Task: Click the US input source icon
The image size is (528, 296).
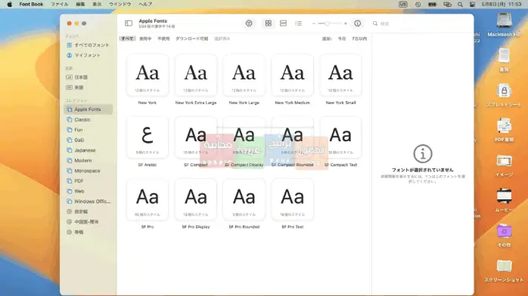Action: [x=403, y=5]
